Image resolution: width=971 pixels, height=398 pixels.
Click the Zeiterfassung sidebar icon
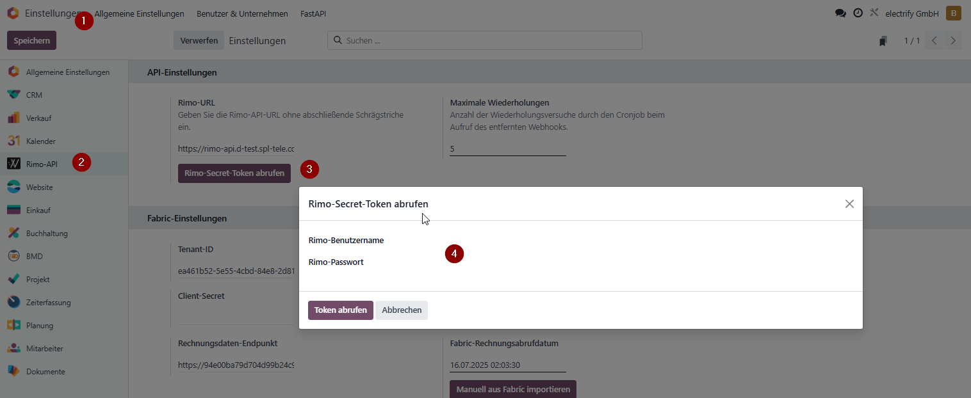tap(13, 302)
